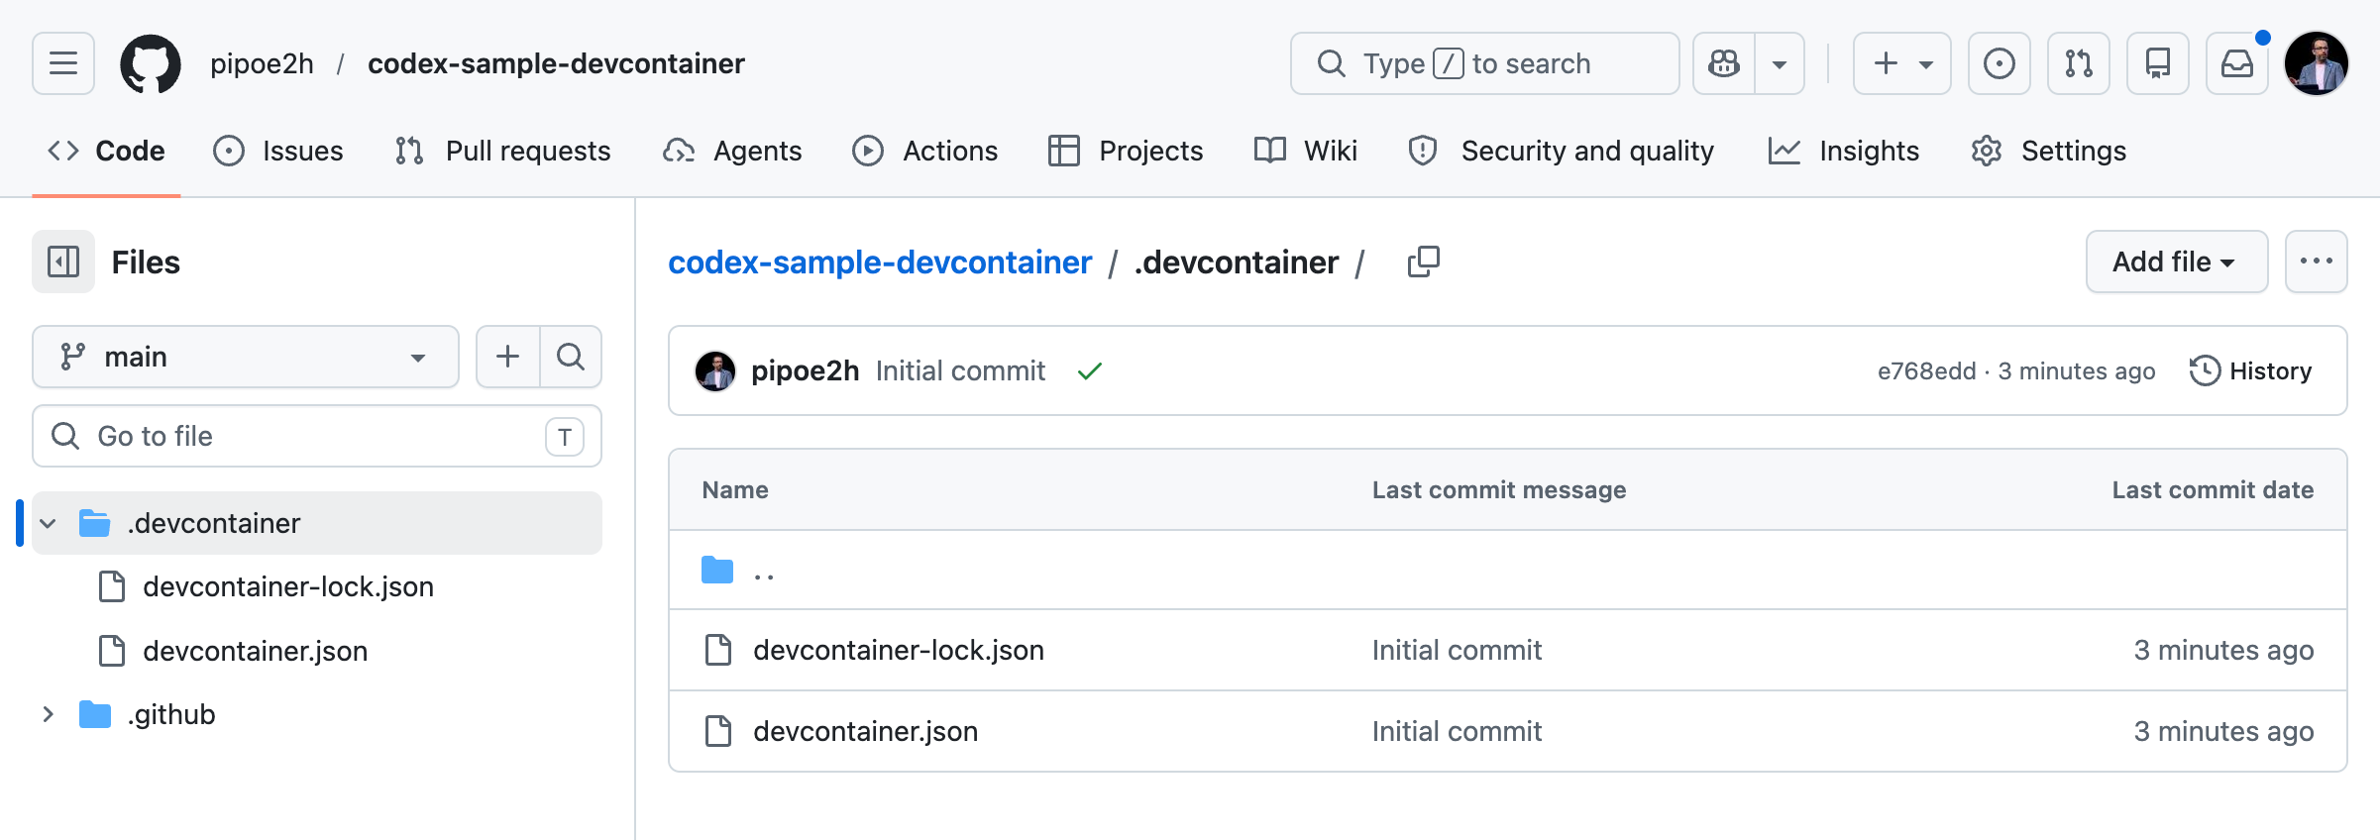This screenshot has height=840, width=2380.
Task: Switch to the Actions tab
Action: [x=925, y=151]
